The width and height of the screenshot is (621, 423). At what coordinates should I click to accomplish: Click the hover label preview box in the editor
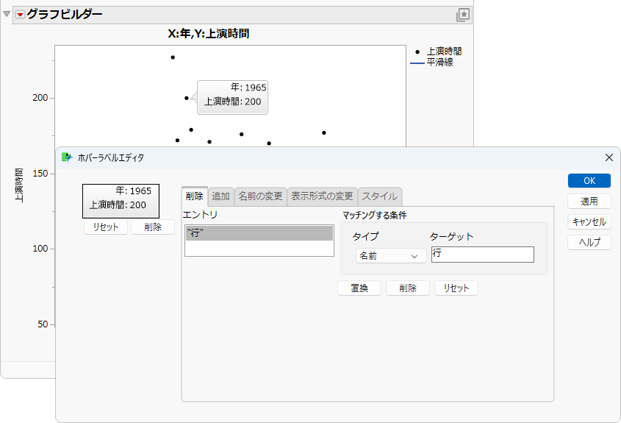click(121, 201)
